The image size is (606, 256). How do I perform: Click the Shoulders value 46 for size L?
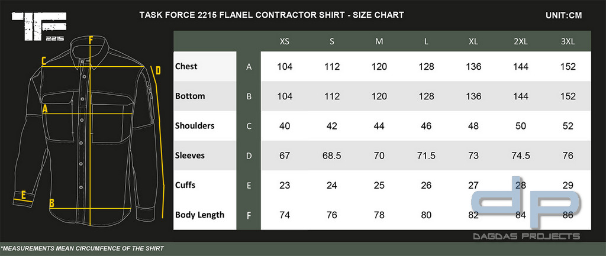[426, 126]
